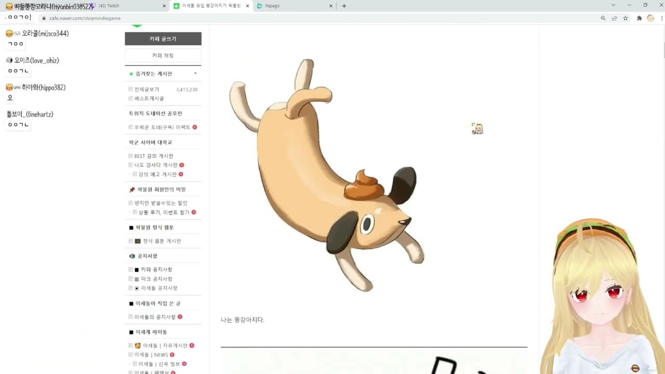Click the zoom magnifier icon in address bar

tap(603, 18)
